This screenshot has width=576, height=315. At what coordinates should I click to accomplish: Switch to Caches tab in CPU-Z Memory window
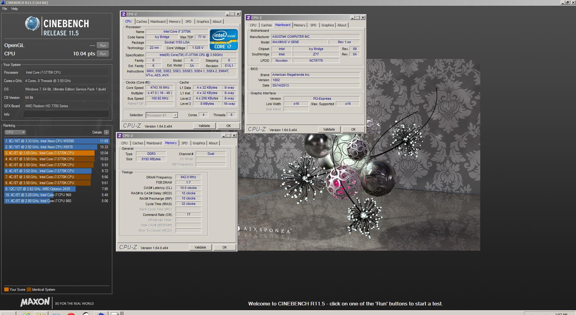[x=138, y=143]
